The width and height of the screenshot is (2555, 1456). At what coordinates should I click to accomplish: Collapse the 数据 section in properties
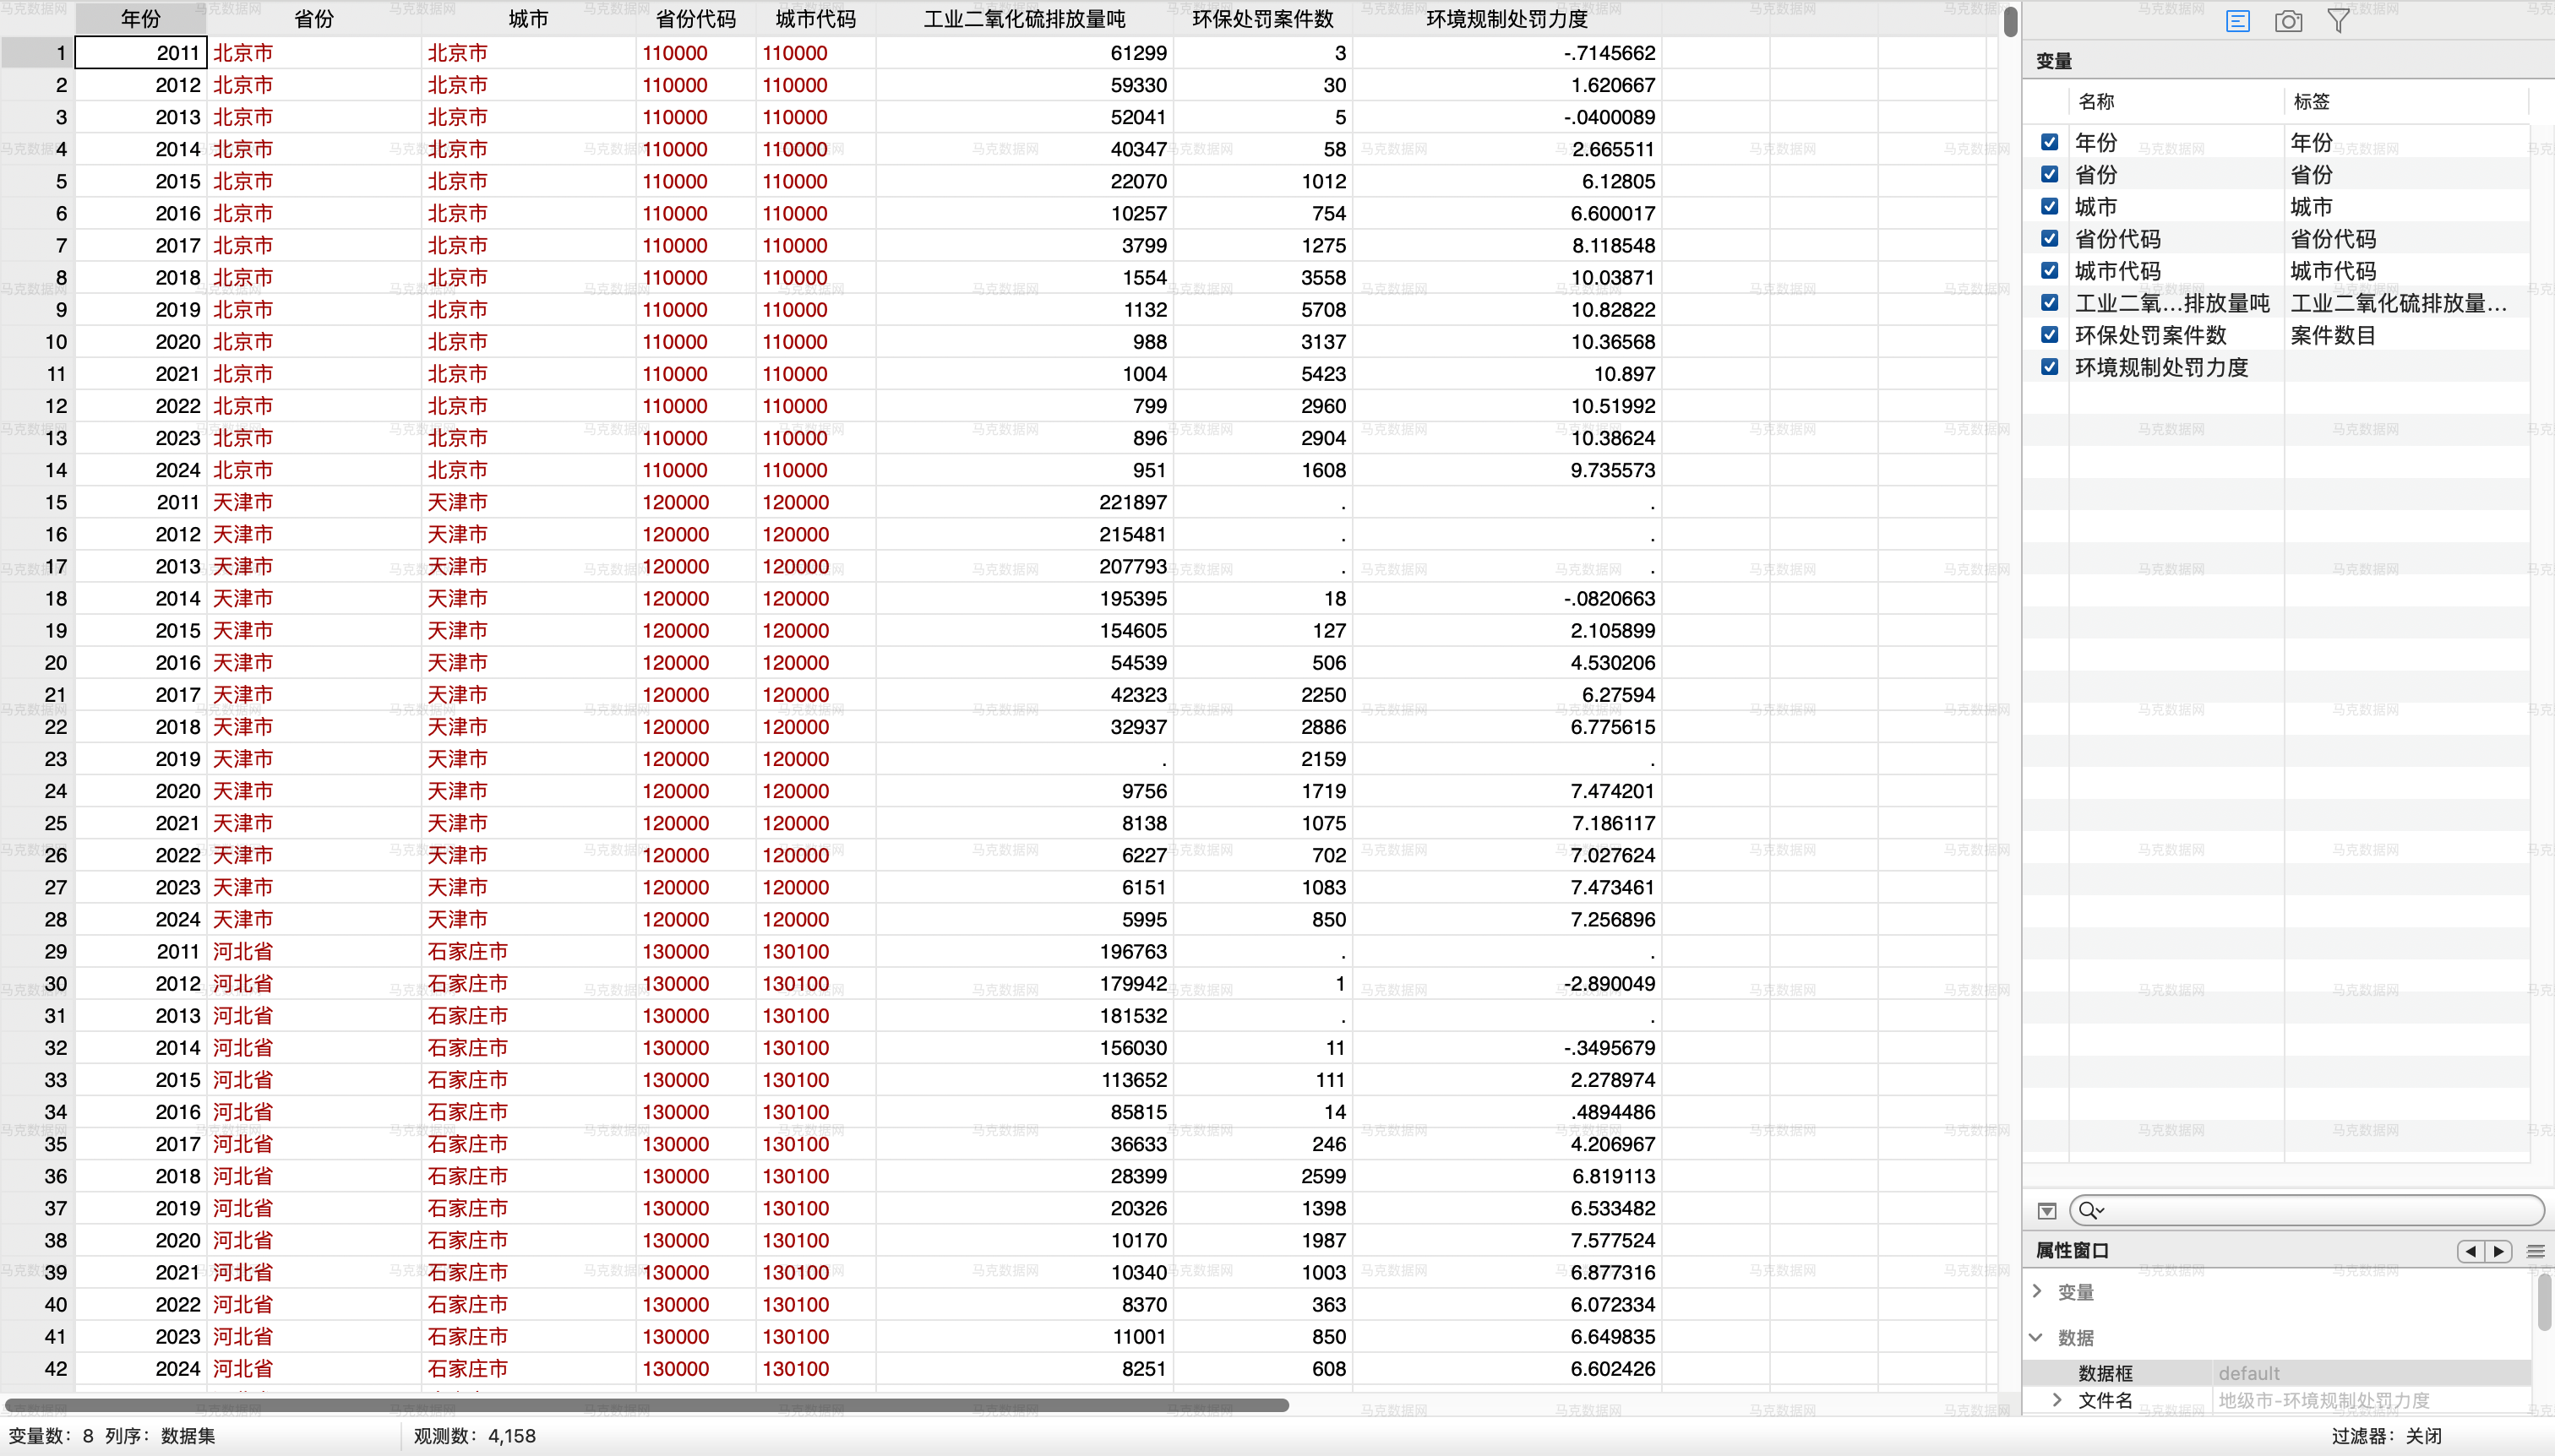2035,1337
